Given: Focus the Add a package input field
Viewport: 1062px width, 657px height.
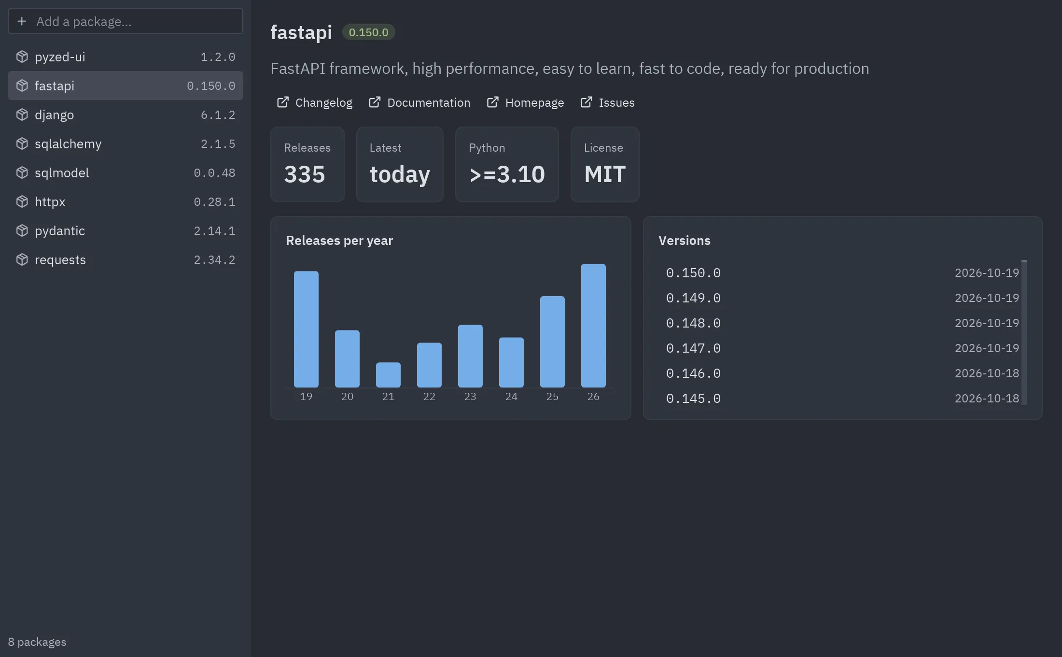Looking at the screenshot, I should point(126,21).
